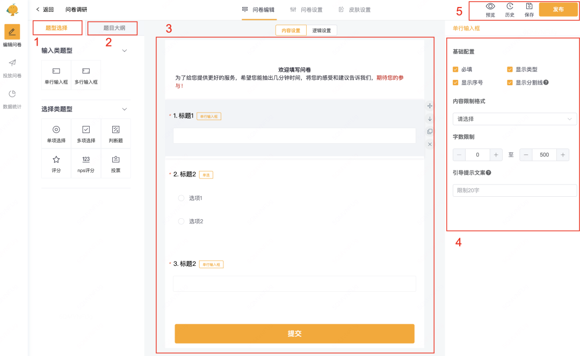
Task: Open the 内容限制格式 dropdown
Action: click(514, 119)
